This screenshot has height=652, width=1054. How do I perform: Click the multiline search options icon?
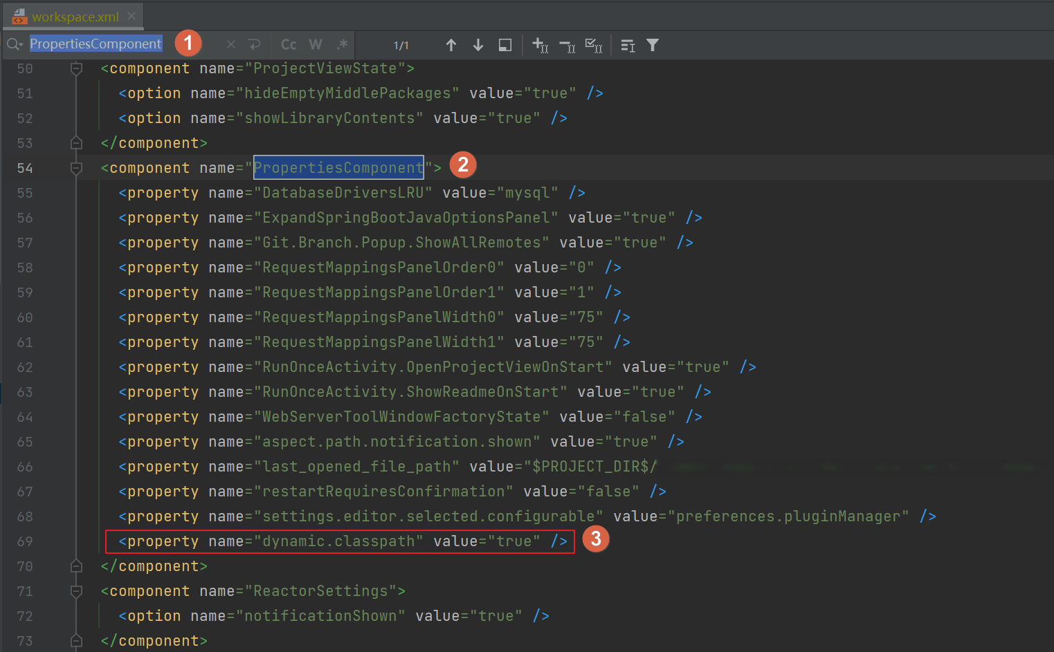coord(628,45)
